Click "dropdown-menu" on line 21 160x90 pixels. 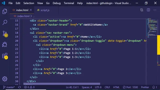[63, 45]
